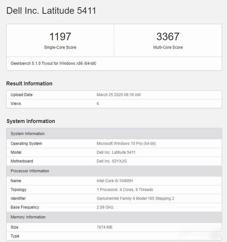Select the 'Intel Core i5-10400H' value
Image resolution: width=227 pixels, height=242 pixels.
115,181
